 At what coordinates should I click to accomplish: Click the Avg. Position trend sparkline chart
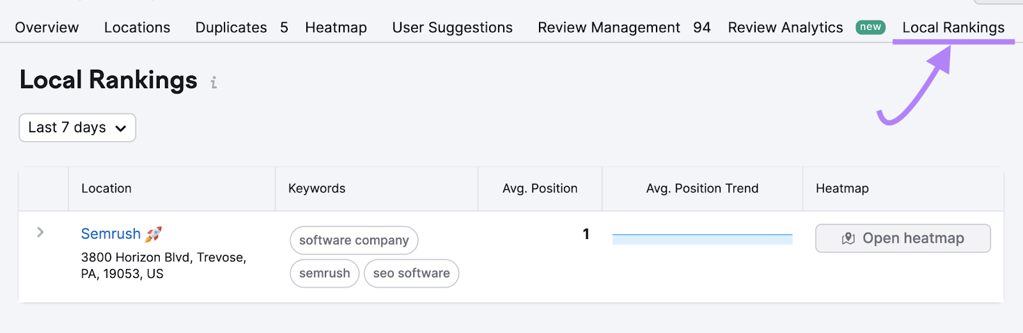(x=702, y=239)
